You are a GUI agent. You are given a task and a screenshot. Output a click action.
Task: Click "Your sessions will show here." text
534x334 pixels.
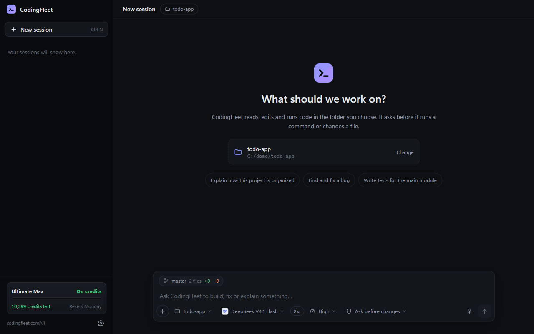(x=42, y=52)
